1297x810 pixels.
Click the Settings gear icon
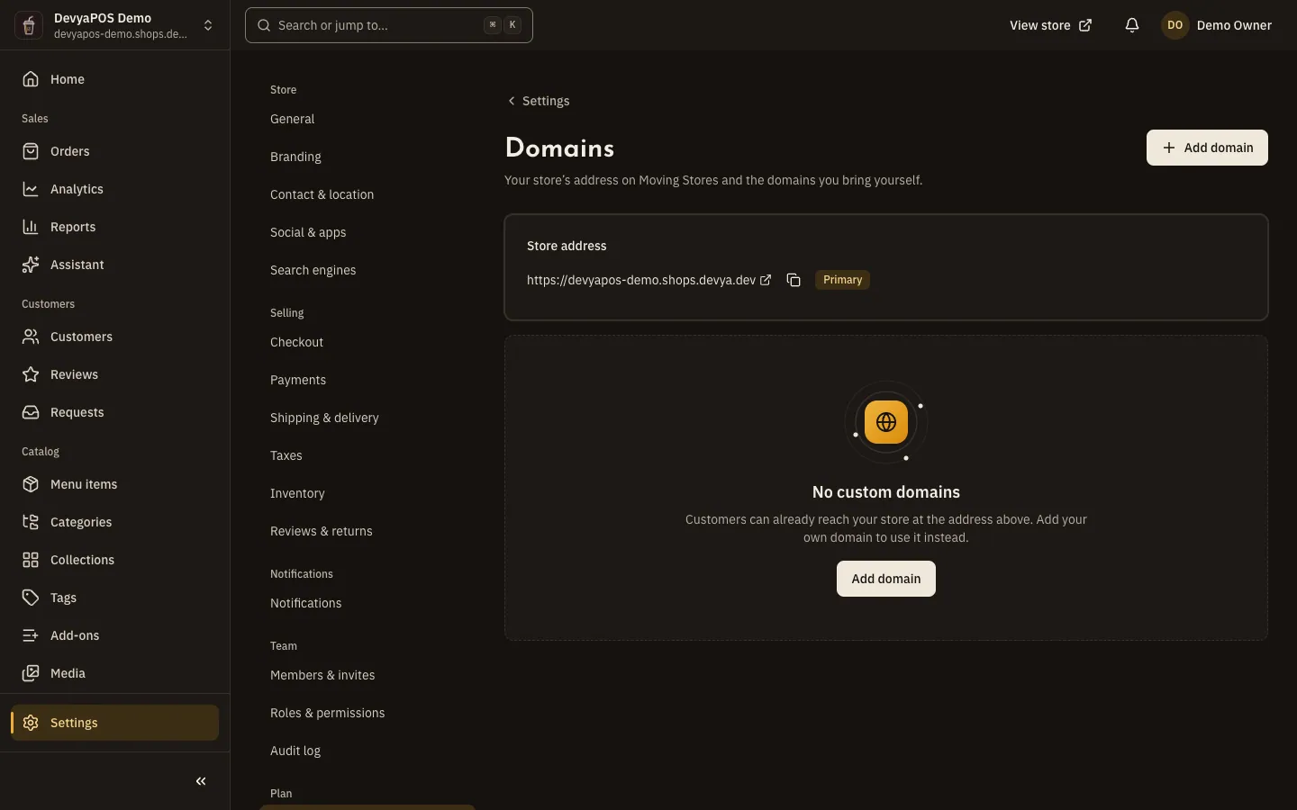tap(31, 723)
